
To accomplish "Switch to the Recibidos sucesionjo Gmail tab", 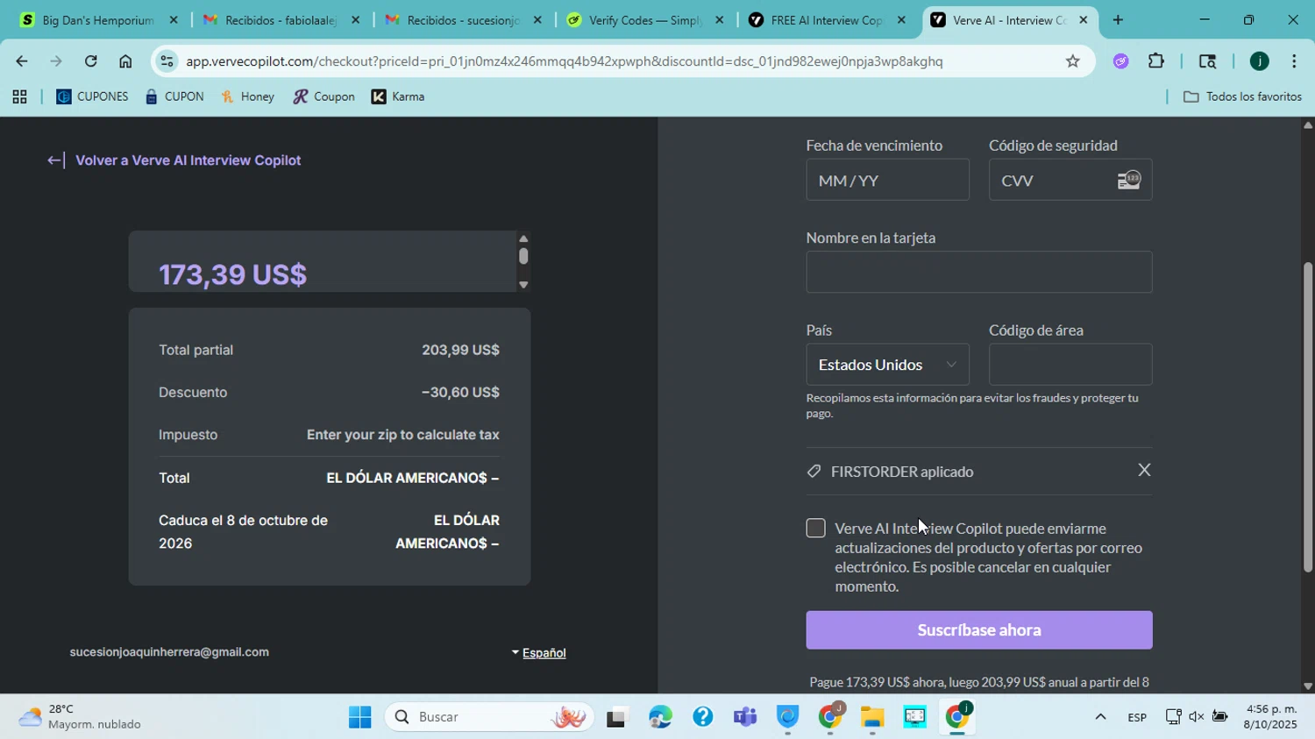I will 462,20.
